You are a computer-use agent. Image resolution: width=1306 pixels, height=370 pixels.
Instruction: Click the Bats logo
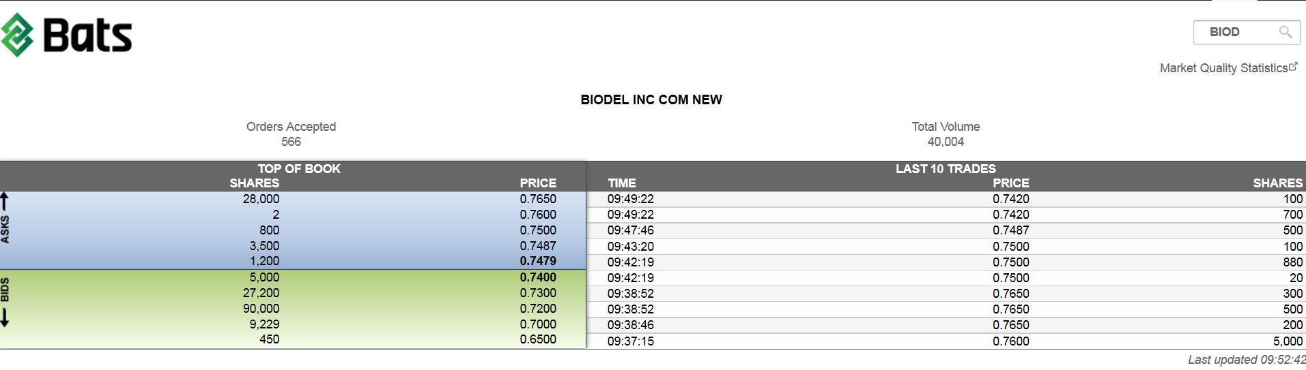[x=66, y=35]
